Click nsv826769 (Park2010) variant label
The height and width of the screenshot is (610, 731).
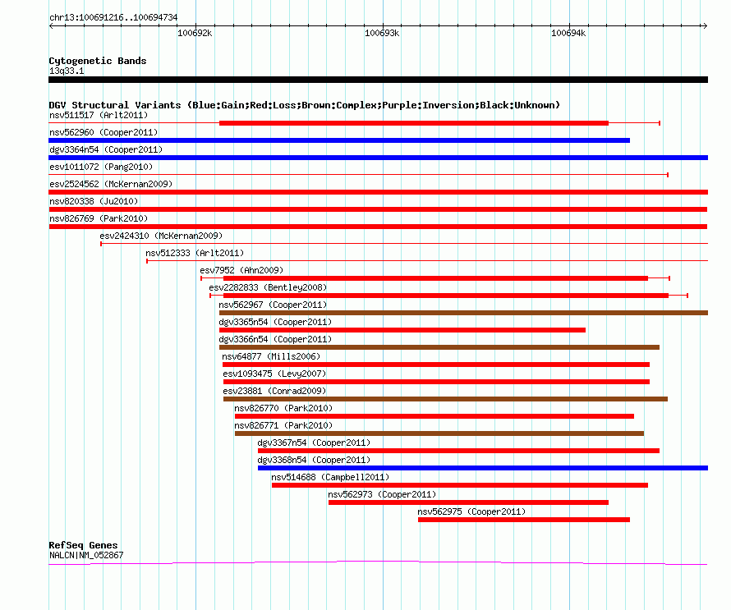coord(99,218)
